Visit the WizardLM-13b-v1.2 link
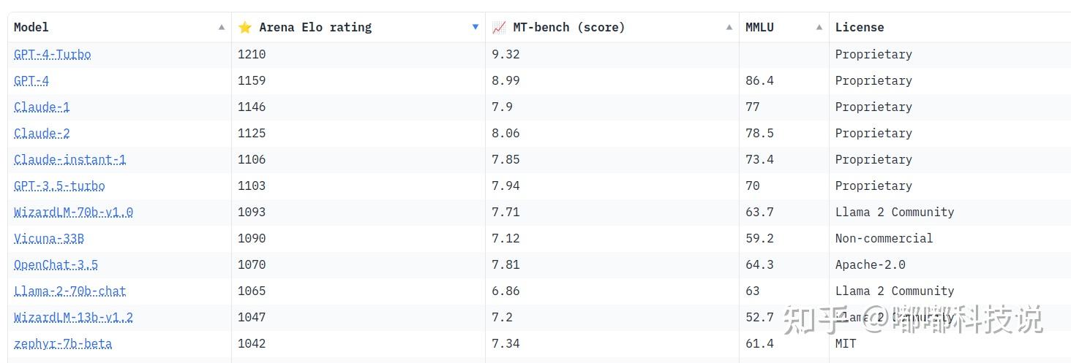1071x363 pixels. [73, 318]
